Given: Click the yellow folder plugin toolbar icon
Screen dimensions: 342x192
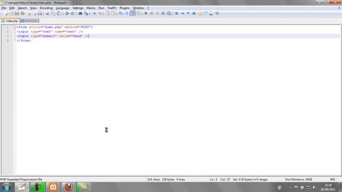Looking at the screenshot, I should 200,13.
